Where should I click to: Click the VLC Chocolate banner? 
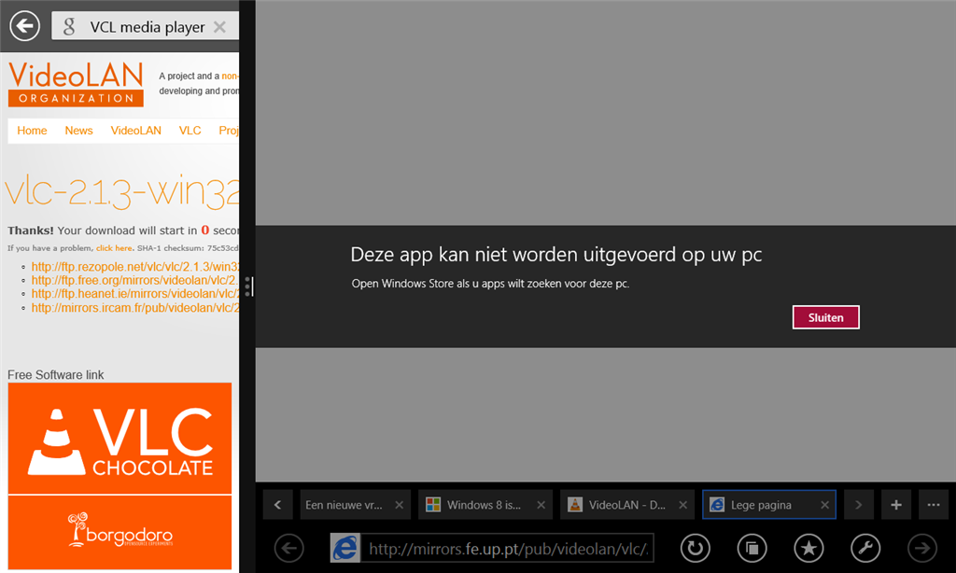coord(120,439)
